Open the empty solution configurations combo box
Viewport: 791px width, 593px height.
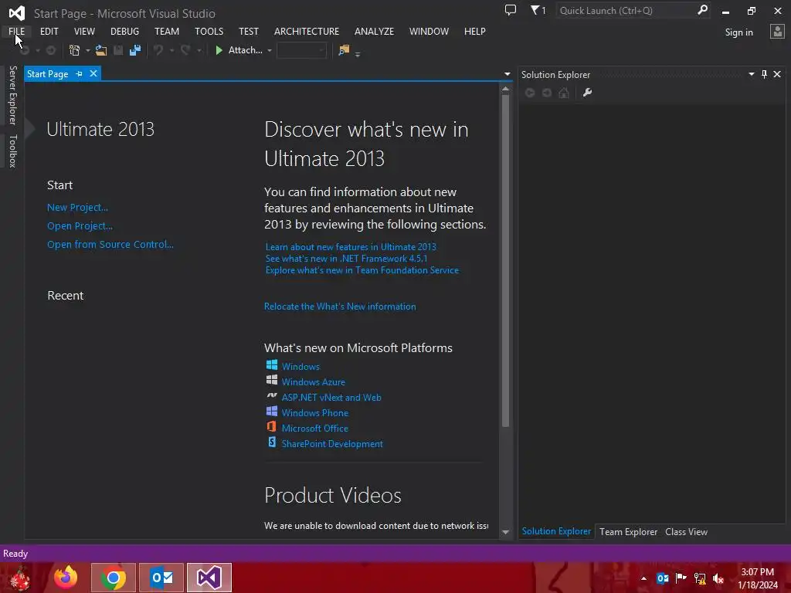pos(302,50)
